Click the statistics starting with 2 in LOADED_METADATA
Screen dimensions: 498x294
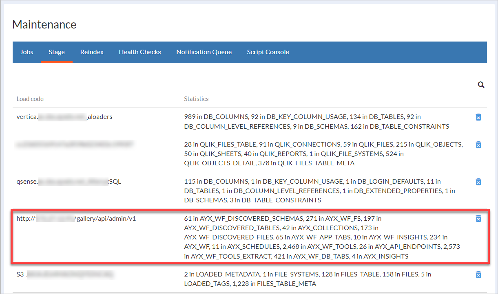pos(308,279)
